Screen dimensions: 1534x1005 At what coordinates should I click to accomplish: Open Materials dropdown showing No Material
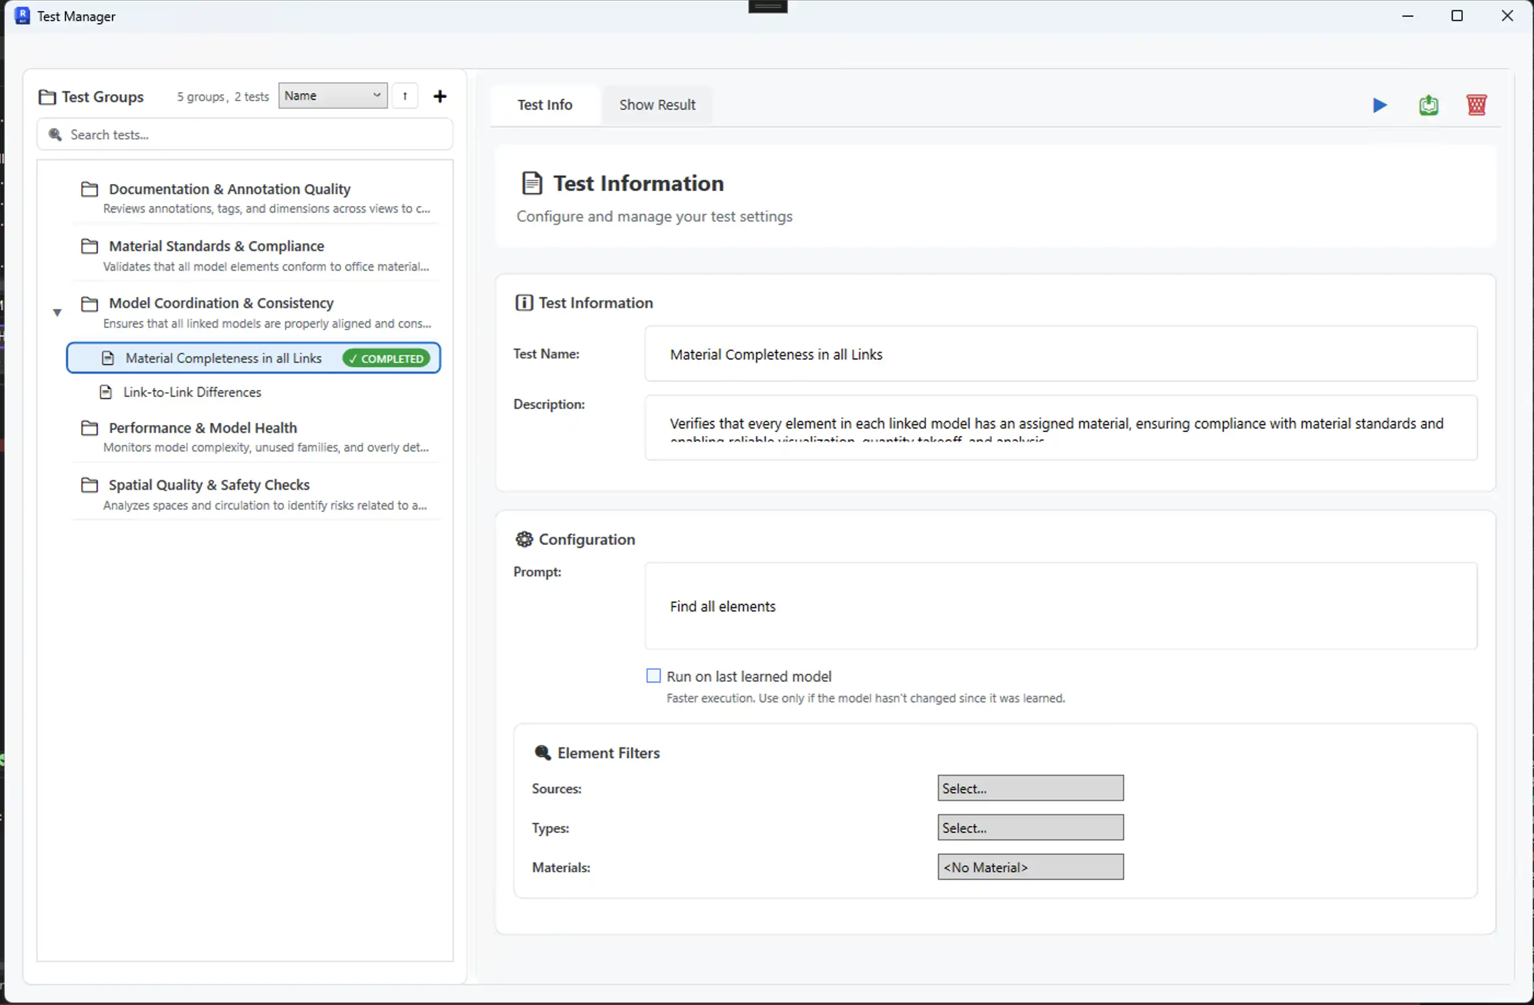1030,867
